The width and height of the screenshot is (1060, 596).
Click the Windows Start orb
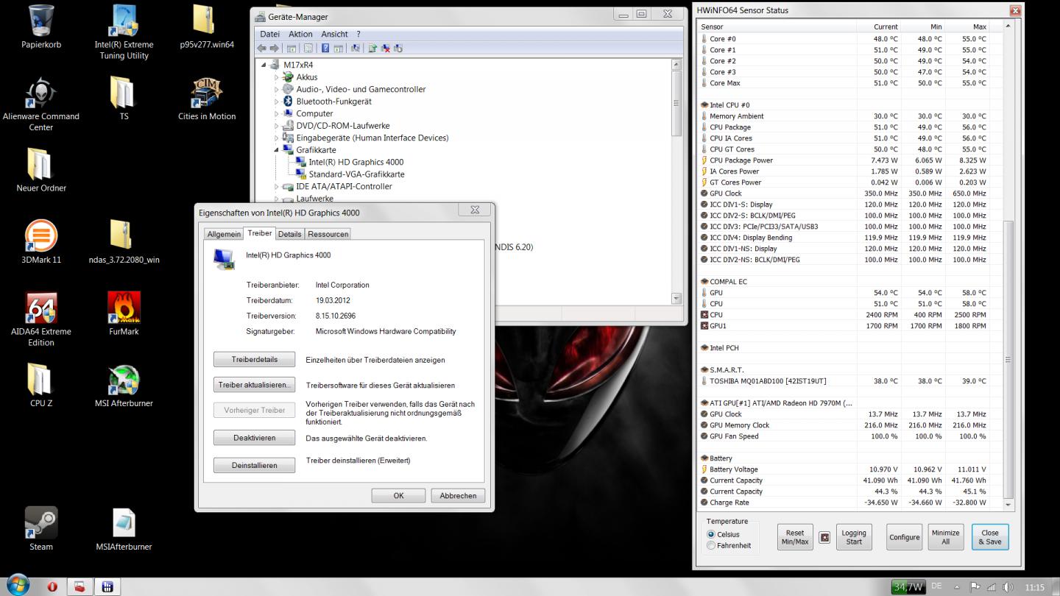[18, 586]
